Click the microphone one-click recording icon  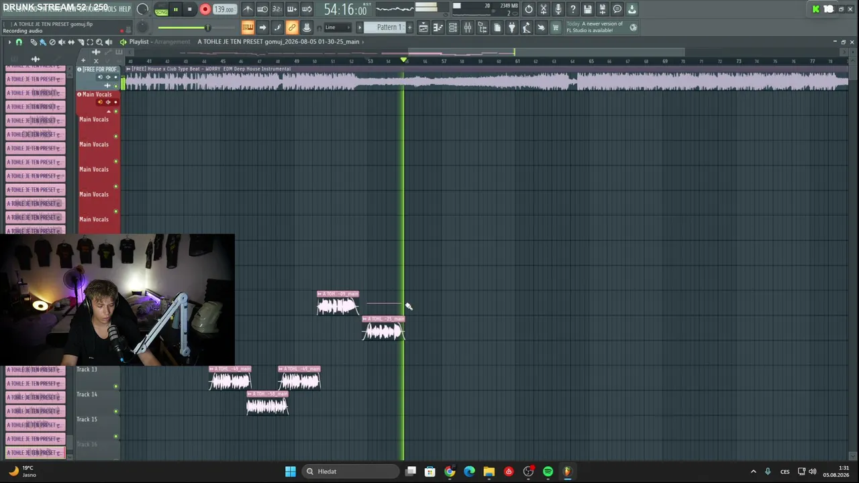point(558,9)
